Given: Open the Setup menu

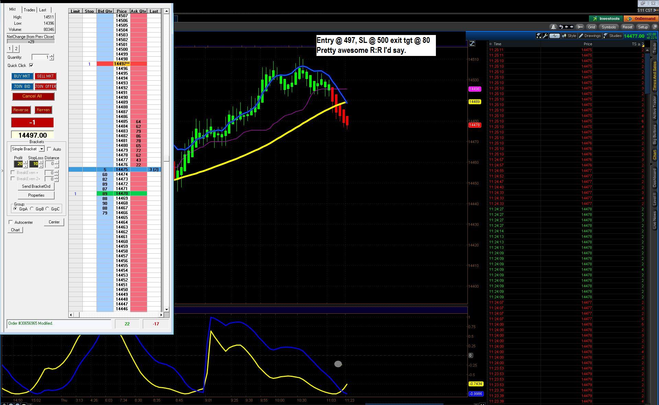Looking at the screenshot, I should pyautogui.click(x=643, y=27).
